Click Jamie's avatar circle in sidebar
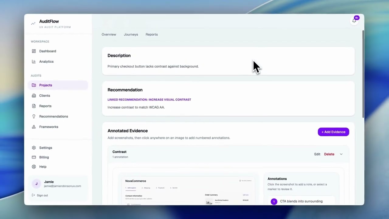The image size is (389, 219). 36,184
